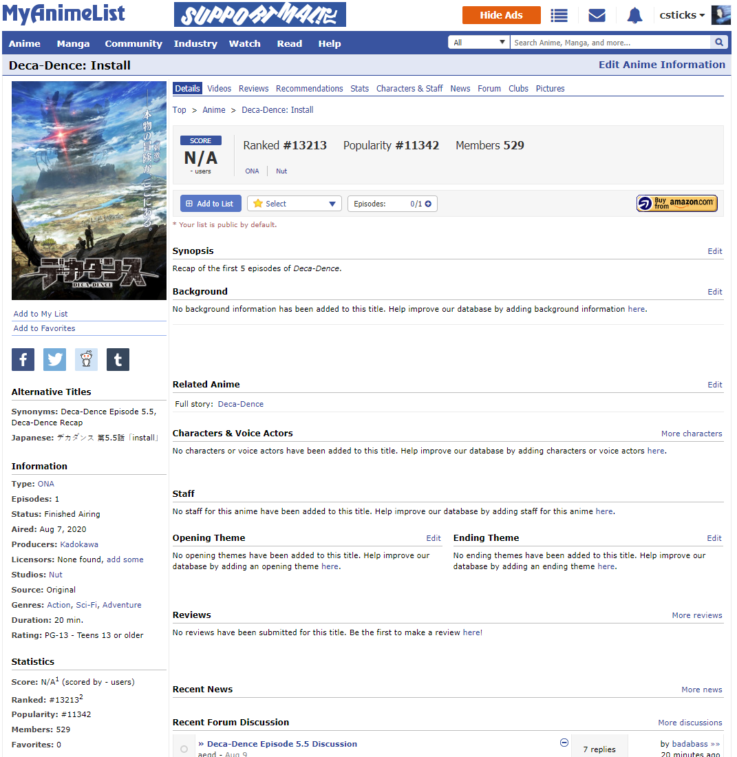Viewport: 737px width, 757px height.
Task: Open the Watch menu
Action: coord(245,43)
